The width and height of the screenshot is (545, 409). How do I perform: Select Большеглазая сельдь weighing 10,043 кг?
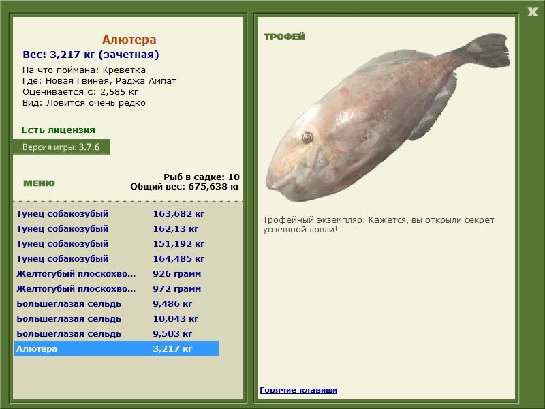coord(116,318)
